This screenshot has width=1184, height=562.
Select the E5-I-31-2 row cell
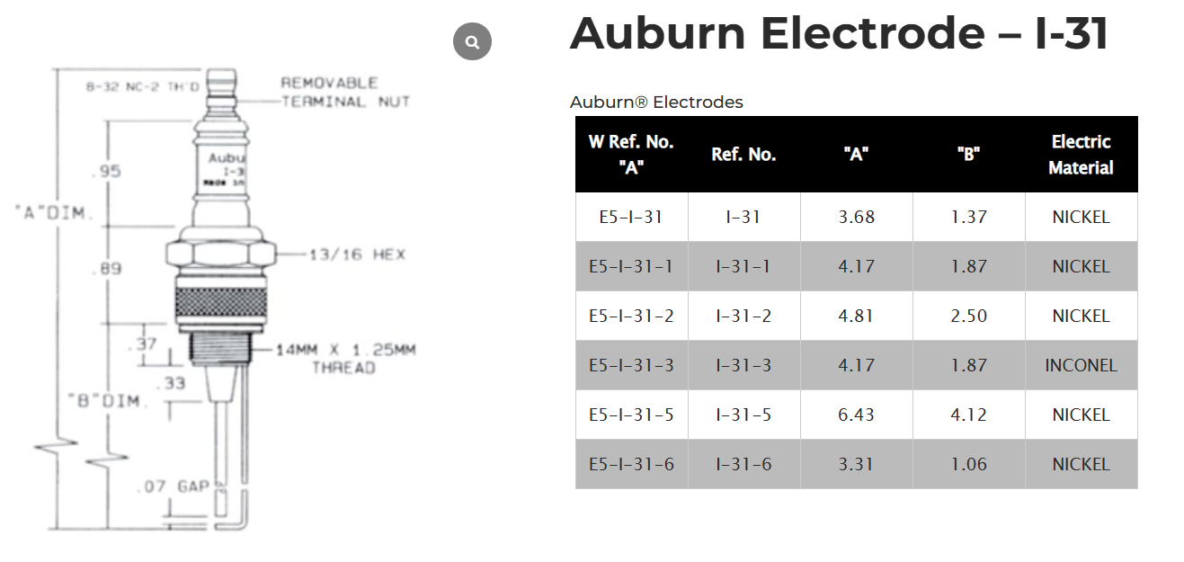631,316
